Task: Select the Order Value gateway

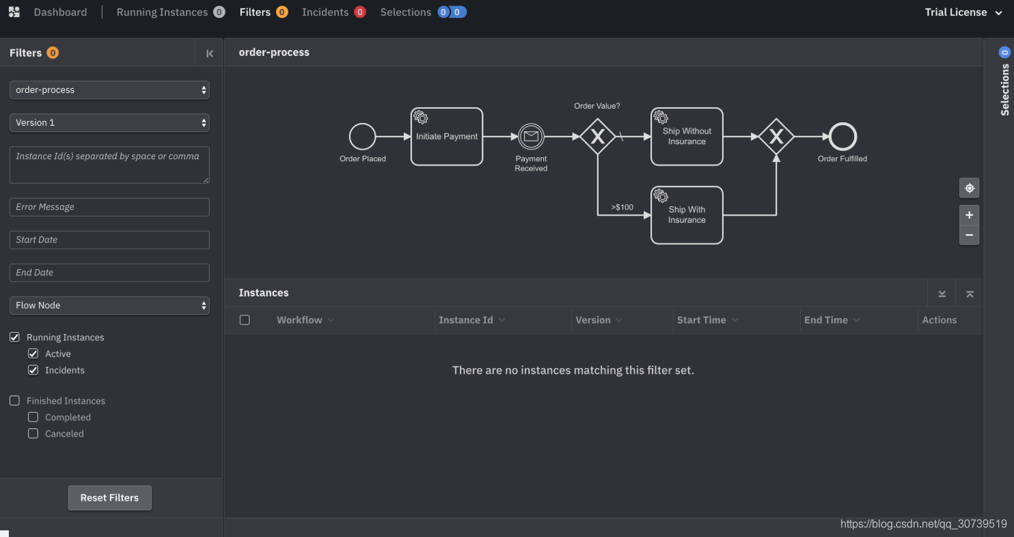Action: point(598,137)
